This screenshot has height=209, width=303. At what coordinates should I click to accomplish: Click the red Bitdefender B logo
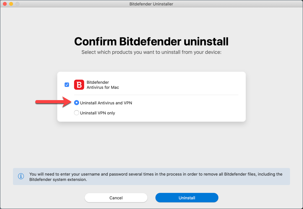(x=79, y=85)
